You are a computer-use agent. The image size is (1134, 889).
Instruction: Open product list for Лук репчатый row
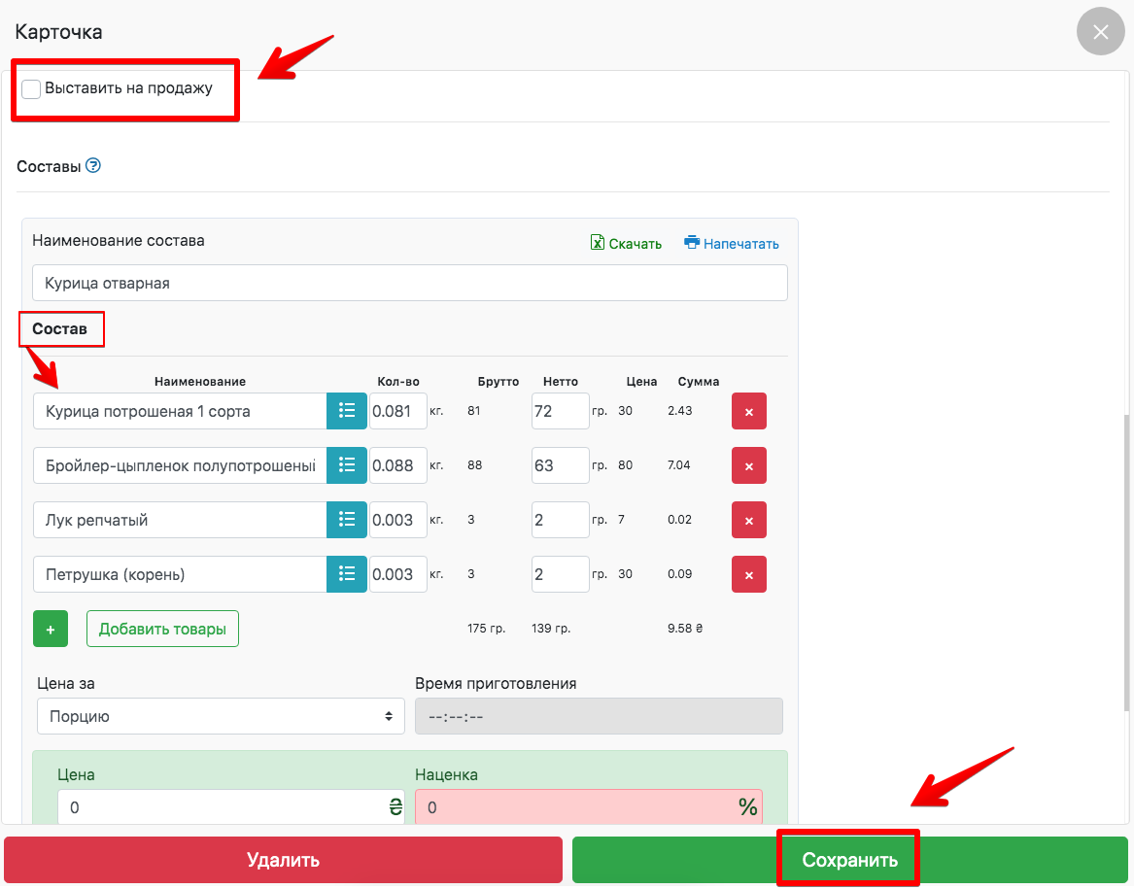click(346, 520)
